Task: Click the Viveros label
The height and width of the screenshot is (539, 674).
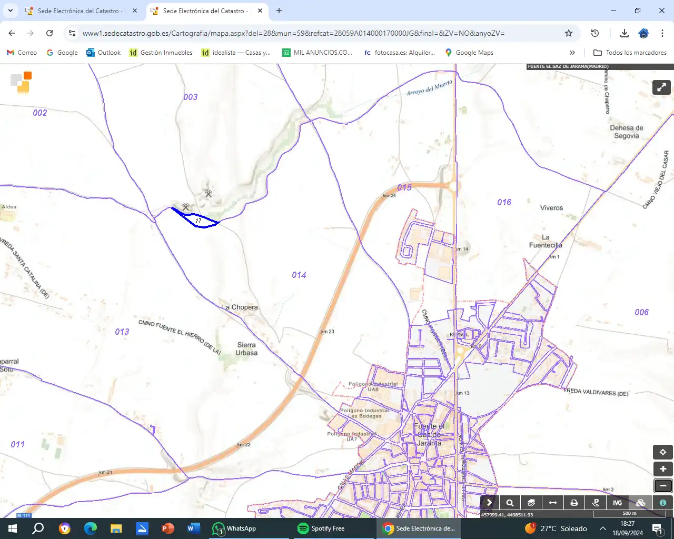Action: click(x=551, y=208)
